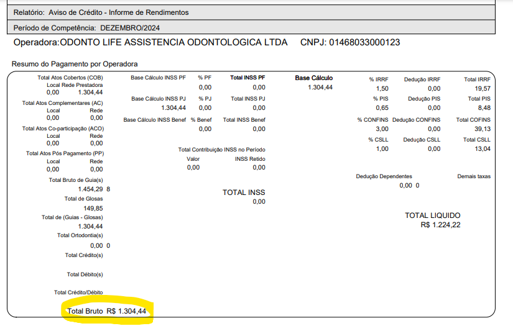Select the Resumo do Pagamento por Operadora heading
Viewport: 513px width, 326px height.
[75, 64]
